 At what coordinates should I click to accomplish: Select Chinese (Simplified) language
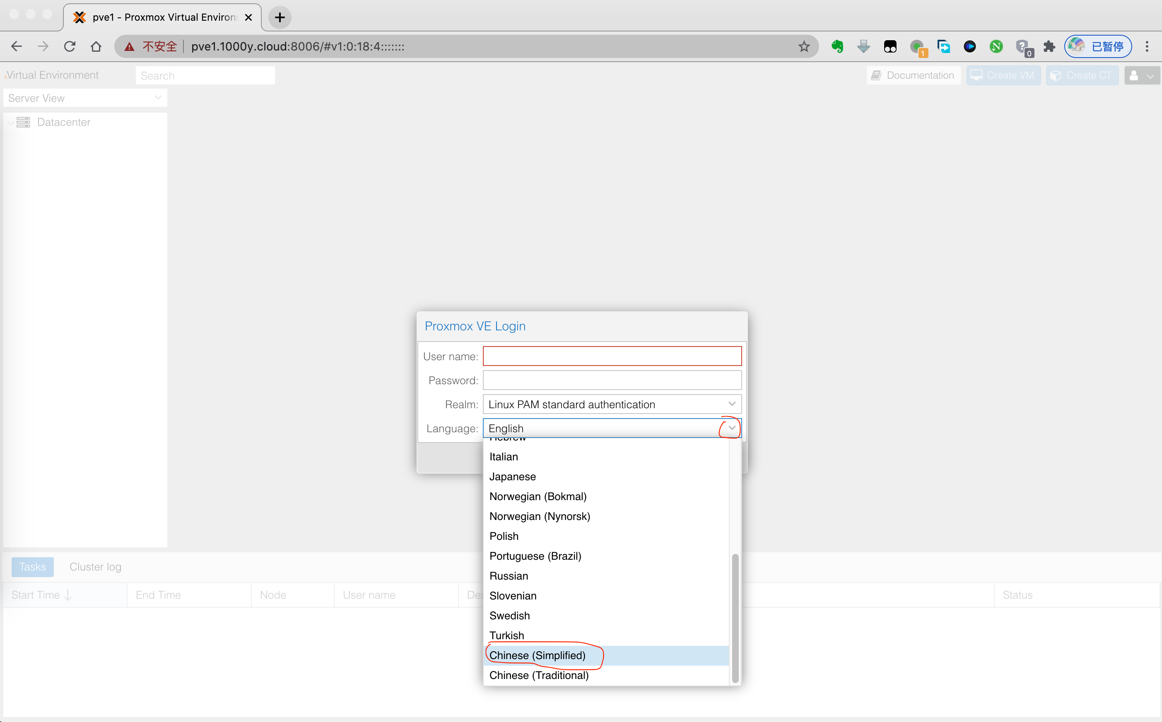(x=606, y=655)
